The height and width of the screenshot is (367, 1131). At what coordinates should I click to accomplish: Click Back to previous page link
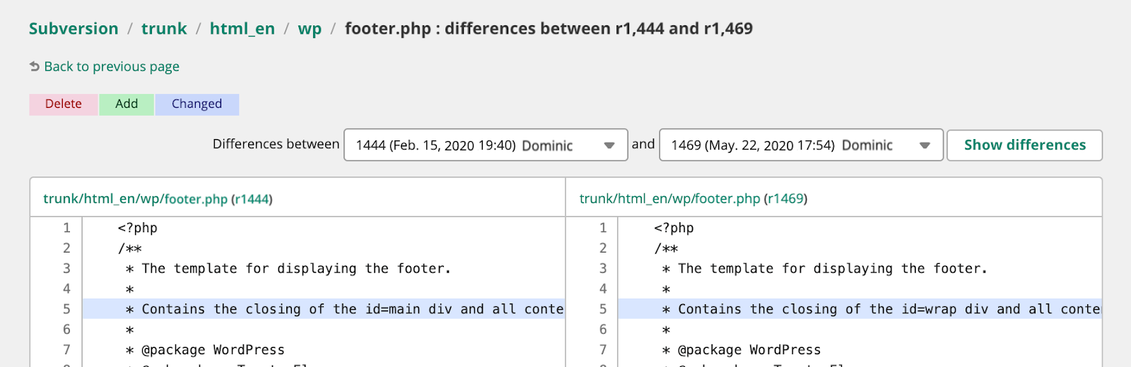pyautogui.click(x=111, y=66)
